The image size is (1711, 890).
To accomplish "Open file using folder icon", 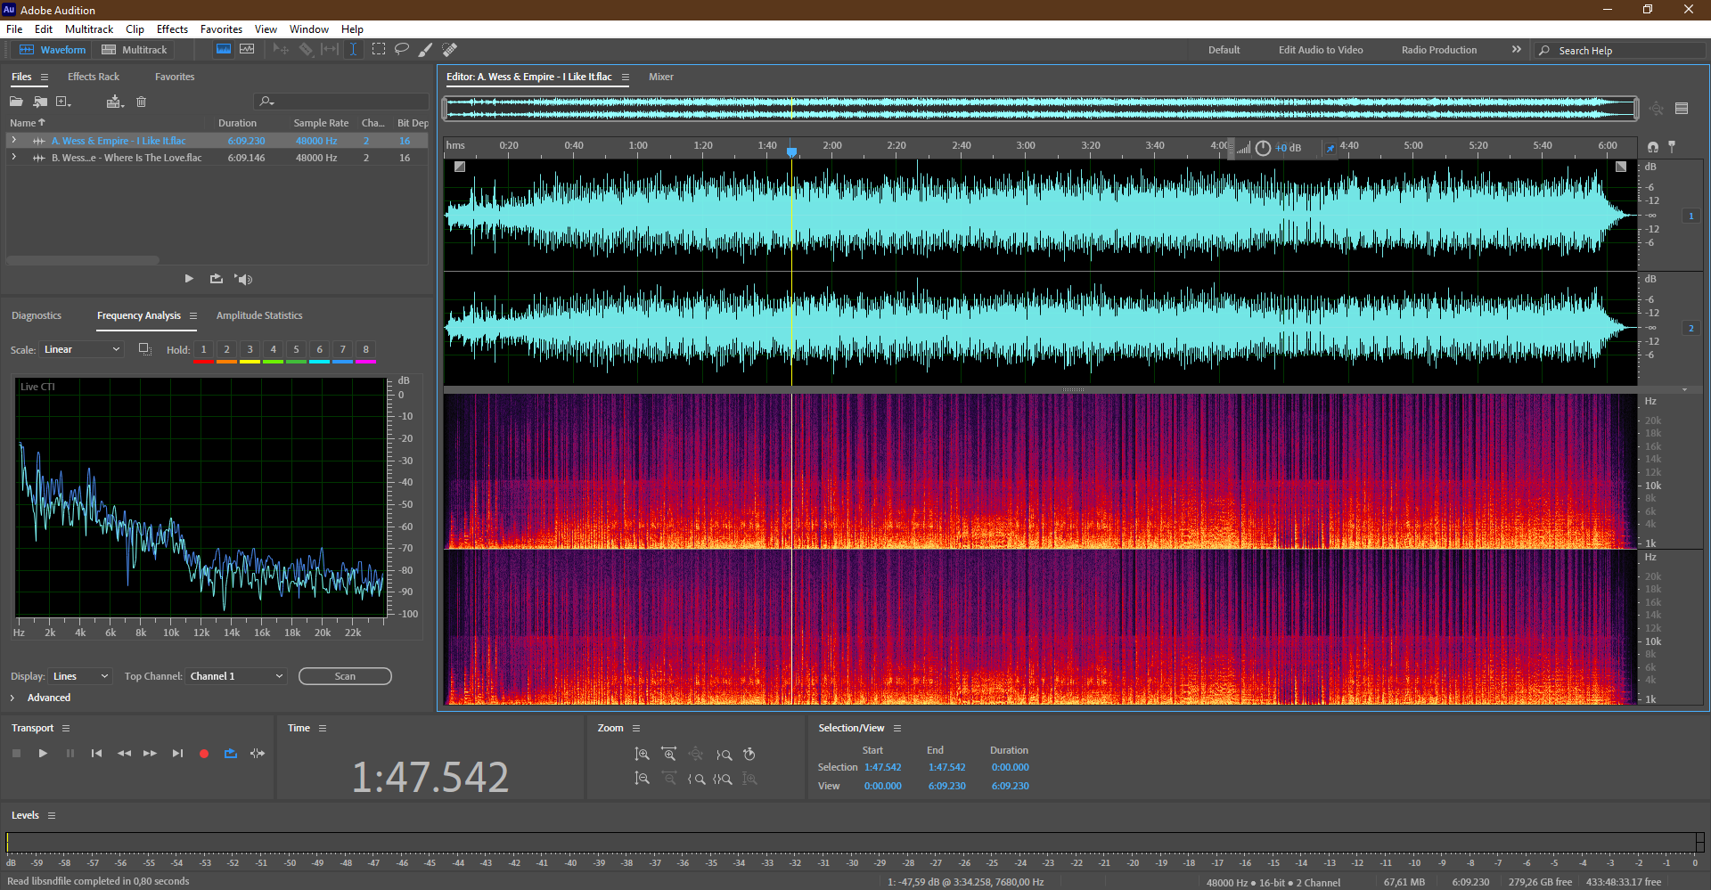I will tap(16, 102).
